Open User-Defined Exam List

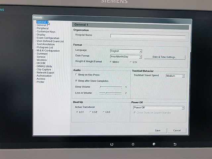click(50, 41)
